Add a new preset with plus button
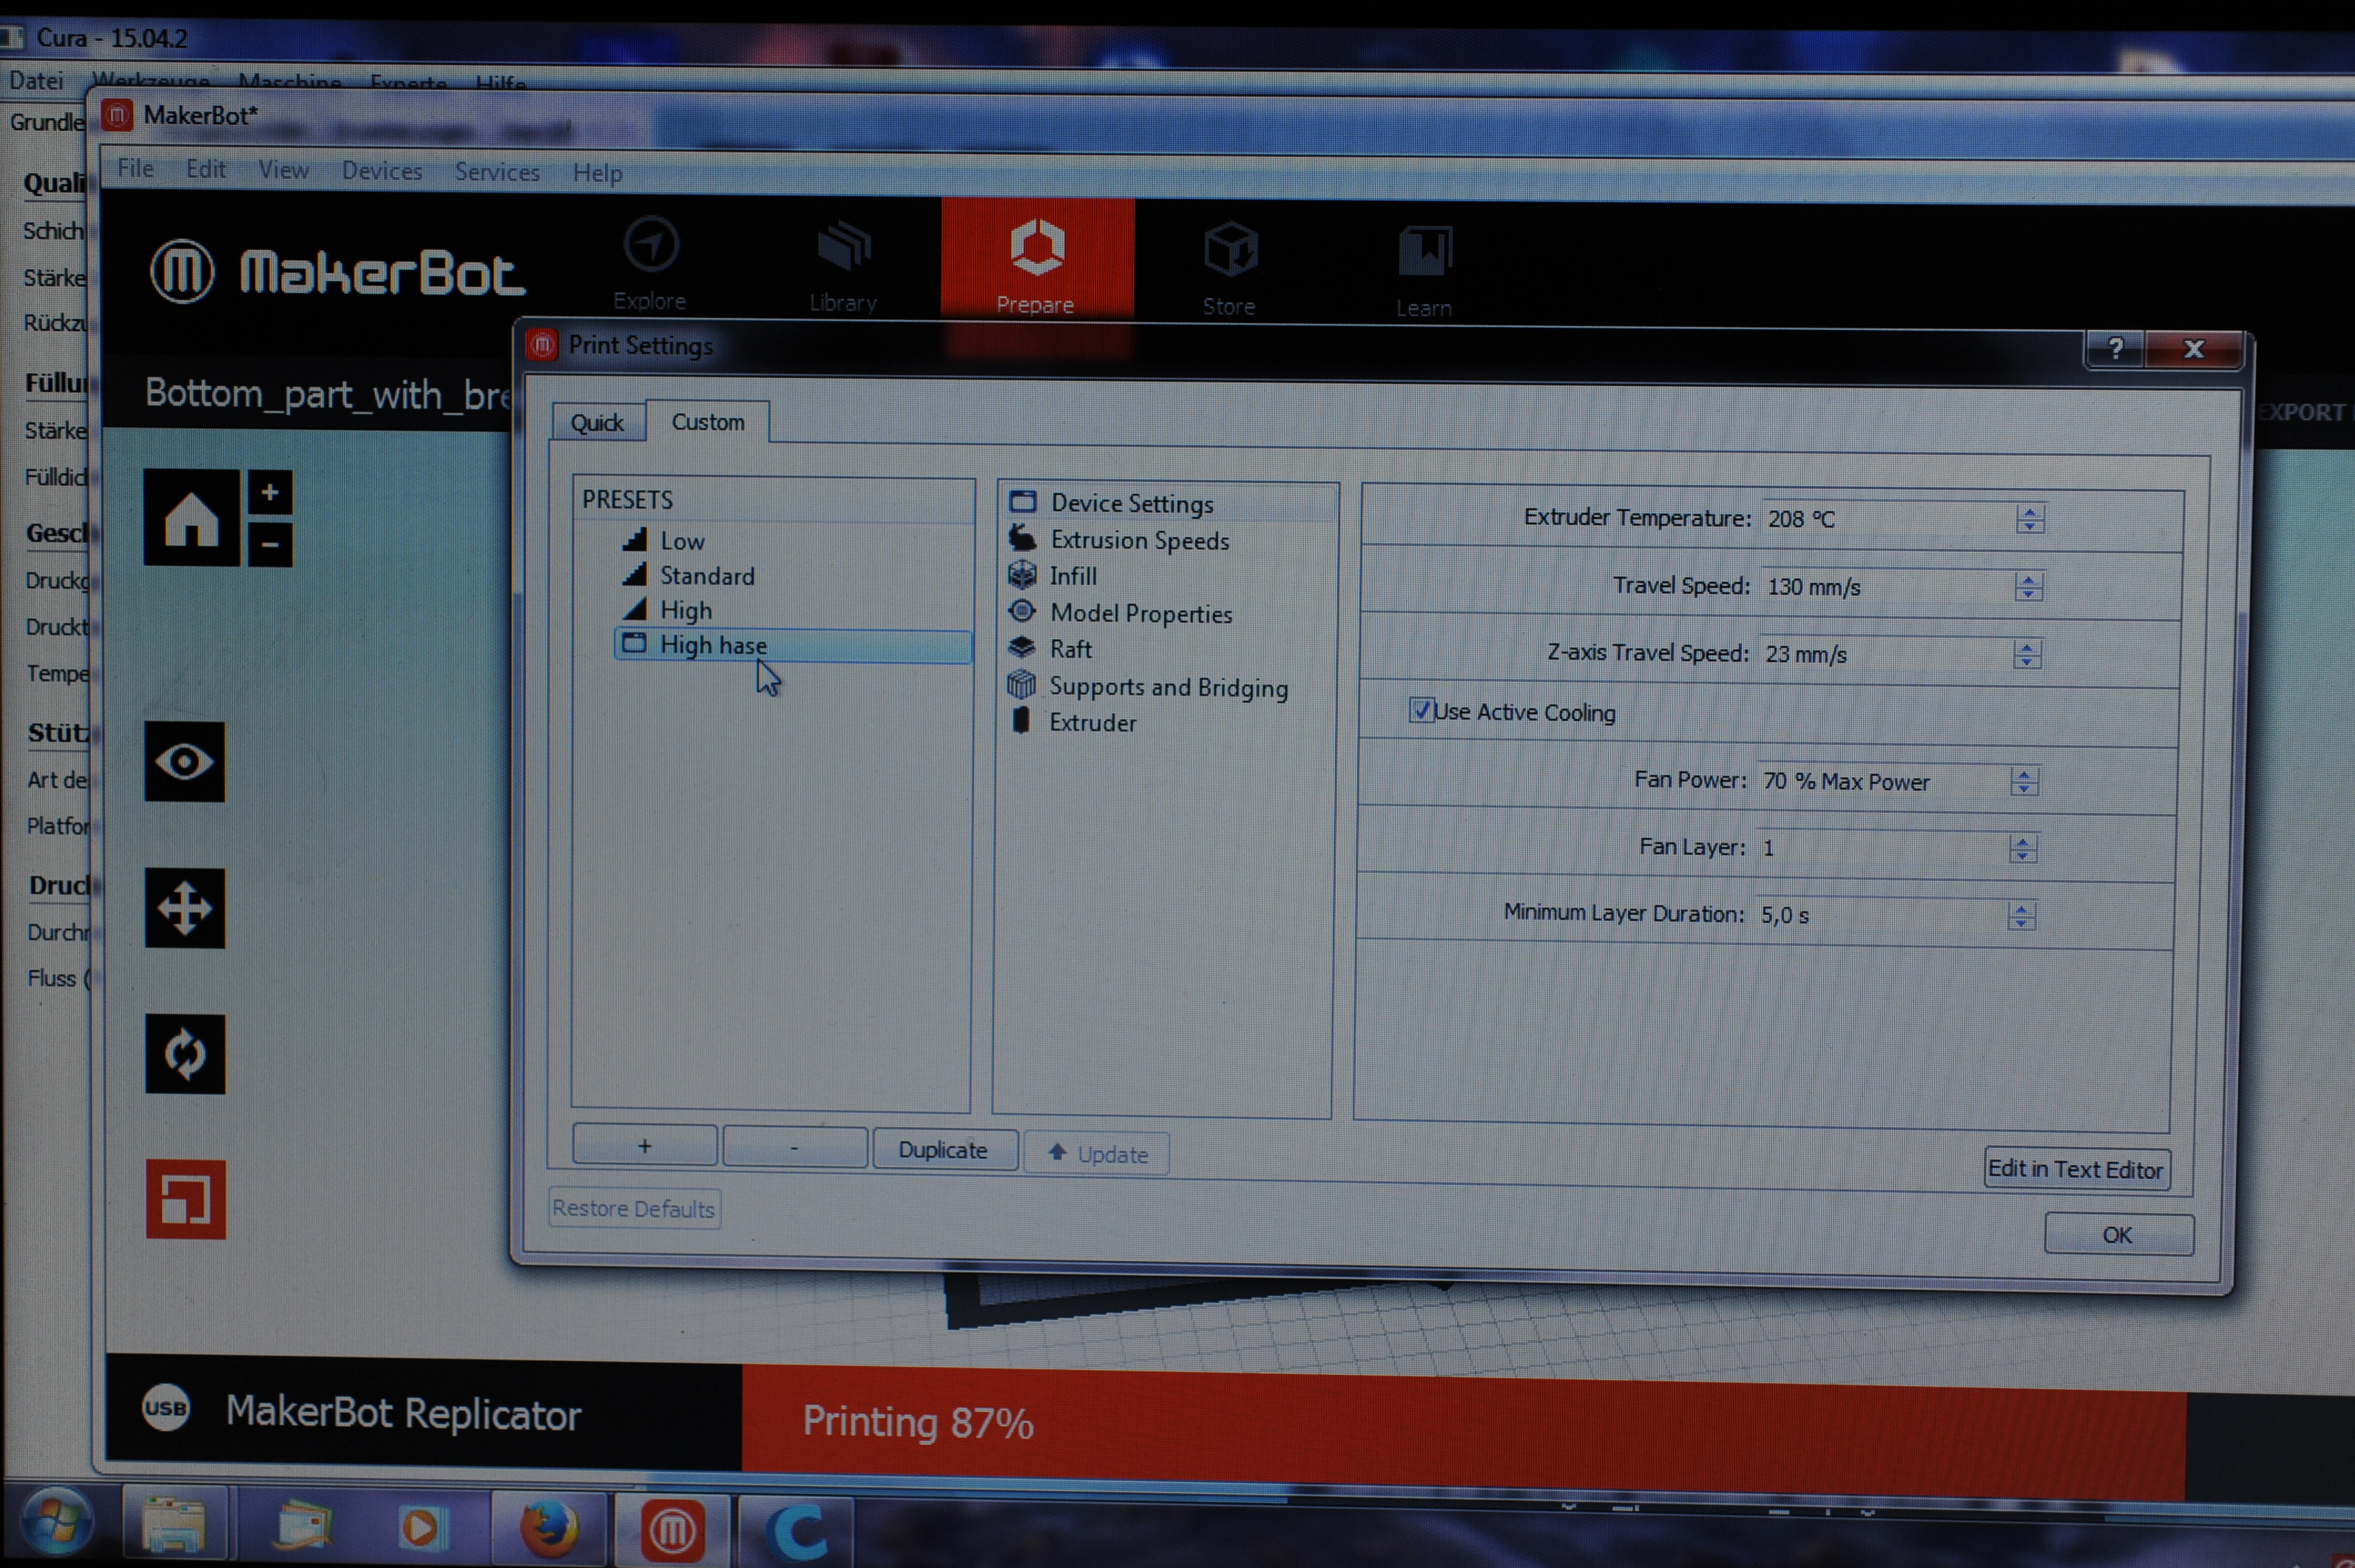Viewport: 2355px width, 1568px height. (645, 1146)
